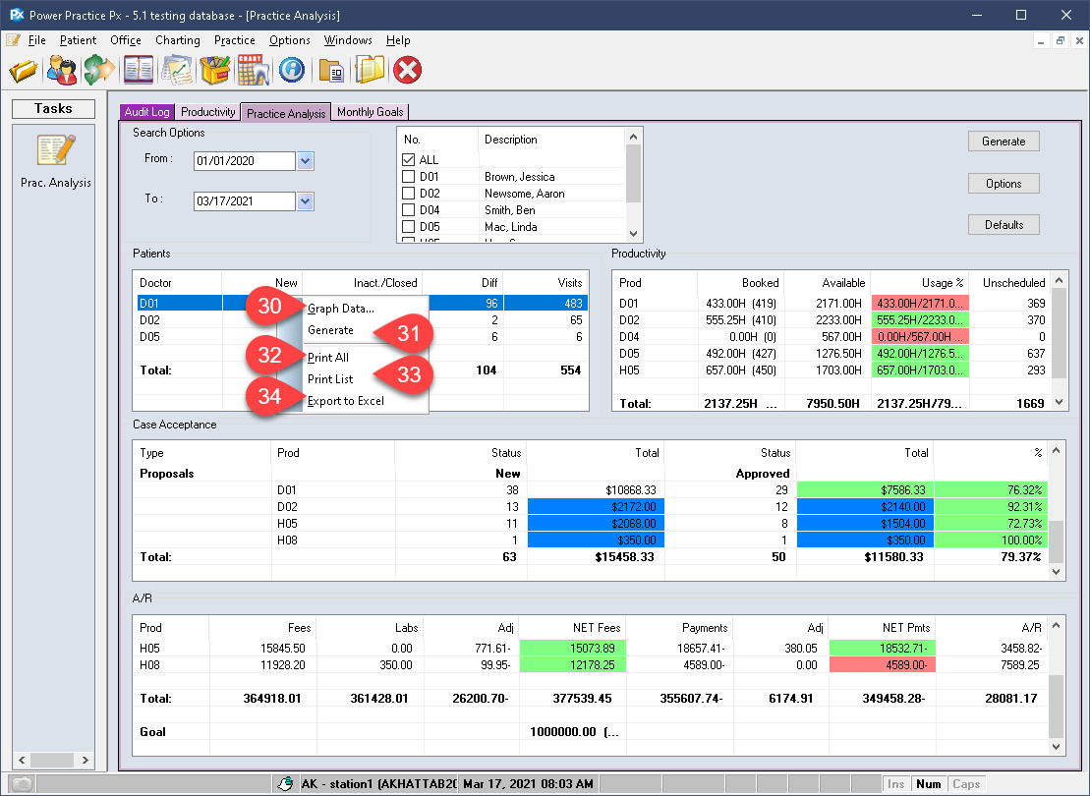This screenshot has height=796, width=1090.
Task: Choose Generate in the context menu
Action: click(330, 330)
